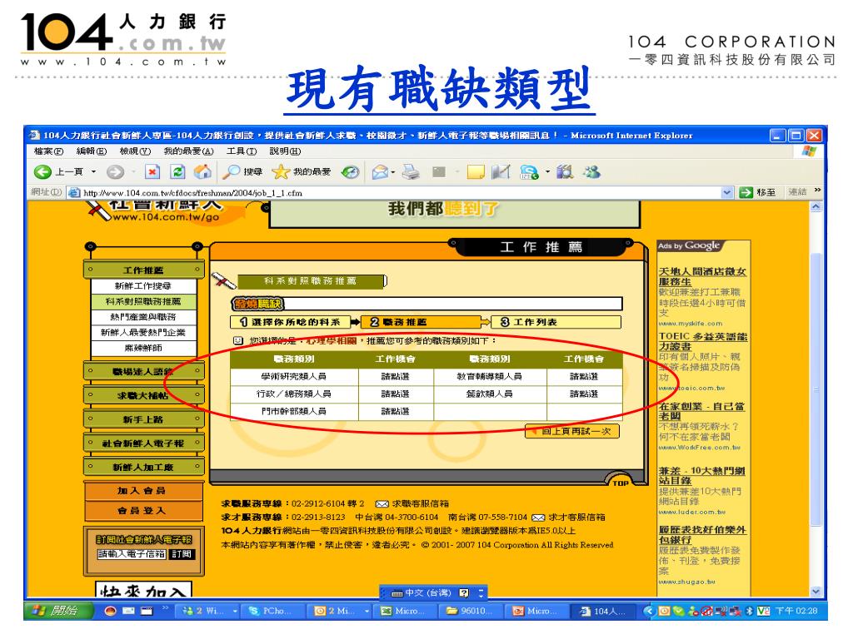This screenshot has height=639, width=853.
Task: Click the 會員登入 button
Action: pyautogui.click(x=143, y=511)
